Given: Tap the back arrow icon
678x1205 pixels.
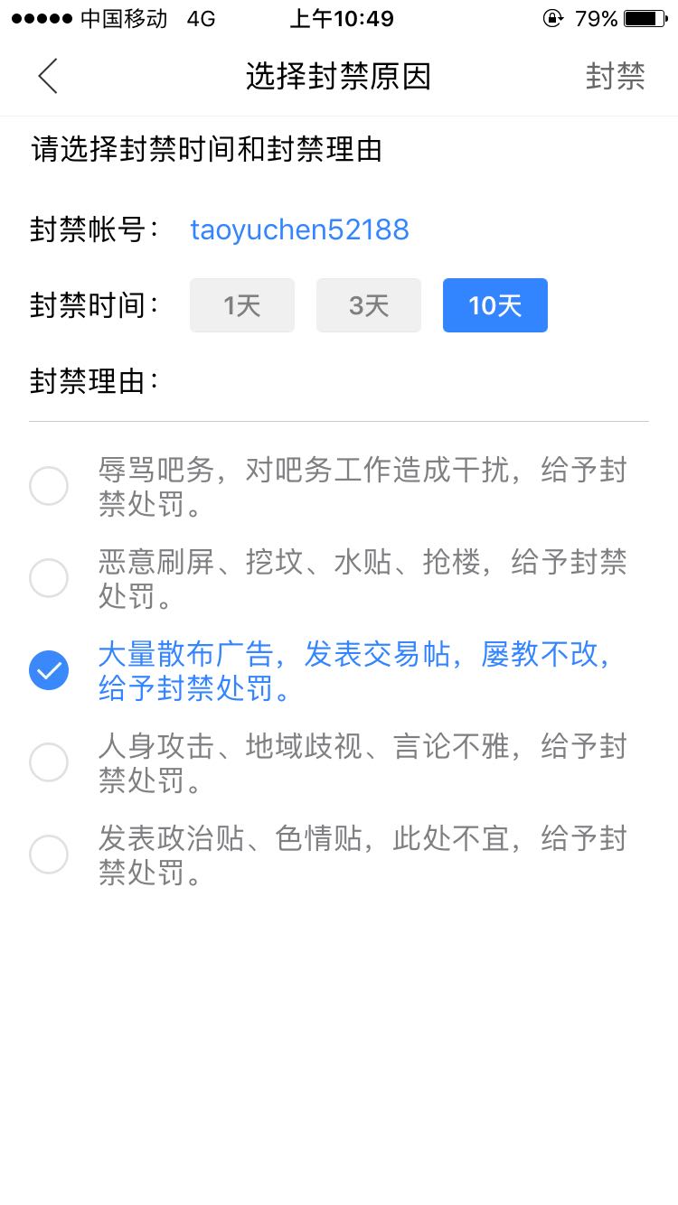Looking at the screenshot, I should click(48, 76).
